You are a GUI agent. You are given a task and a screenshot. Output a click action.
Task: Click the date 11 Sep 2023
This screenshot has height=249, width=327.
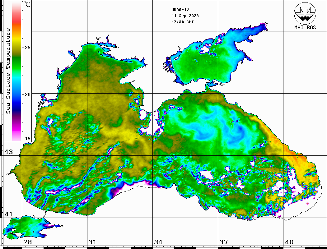(185, 16)
